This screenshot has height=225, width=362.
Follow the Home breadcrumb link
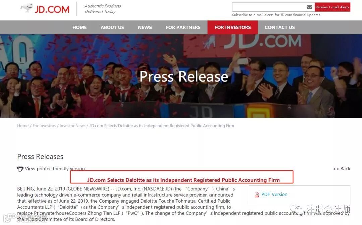tap(23, 126)
